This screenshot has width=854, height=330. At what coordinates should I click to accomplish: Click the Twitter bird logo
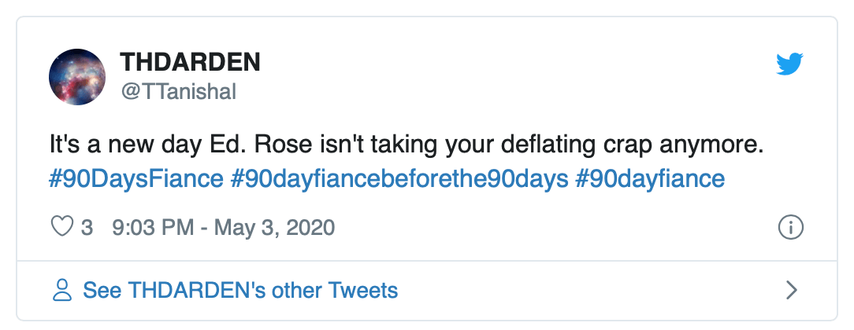pyautogui.click(x=789, y=64)
